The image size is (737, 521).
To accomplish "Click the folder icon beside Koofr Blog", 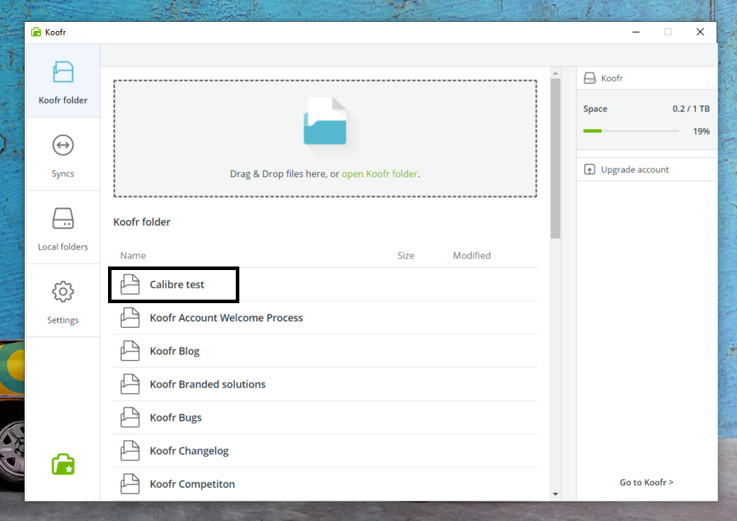I will (130, 350).
